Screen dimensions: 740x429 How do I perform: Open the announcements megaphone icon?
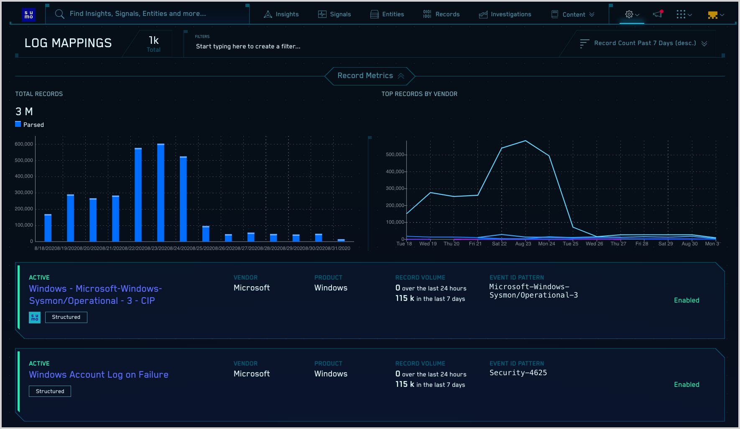(658, 14)
